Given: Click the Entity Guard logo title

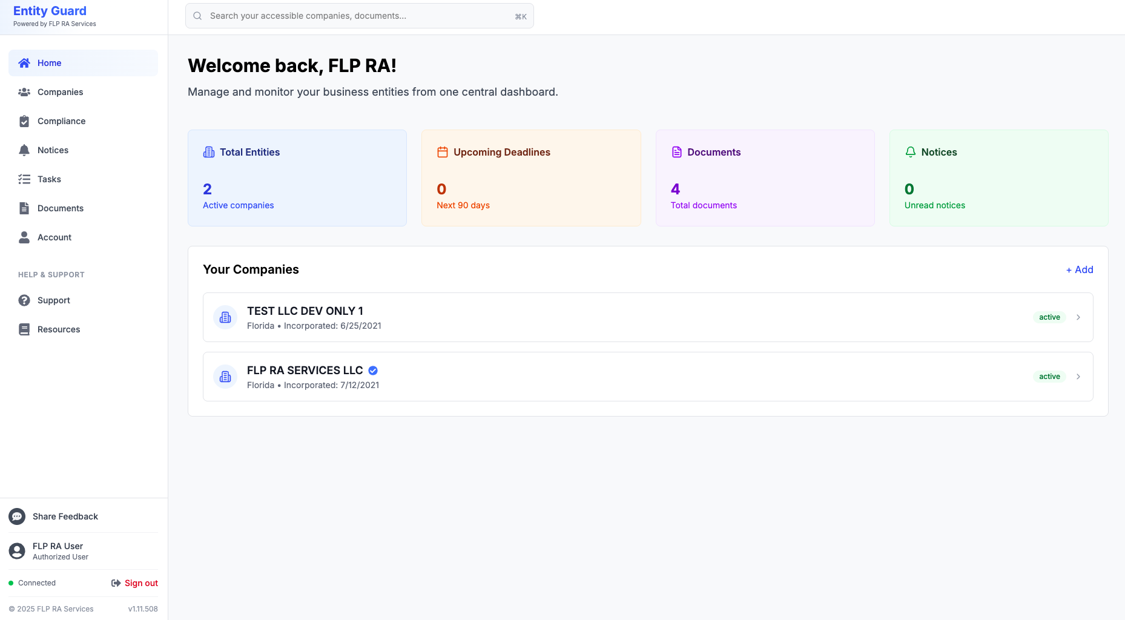Looking at the screenshot, I should click(x=50, y=11).
